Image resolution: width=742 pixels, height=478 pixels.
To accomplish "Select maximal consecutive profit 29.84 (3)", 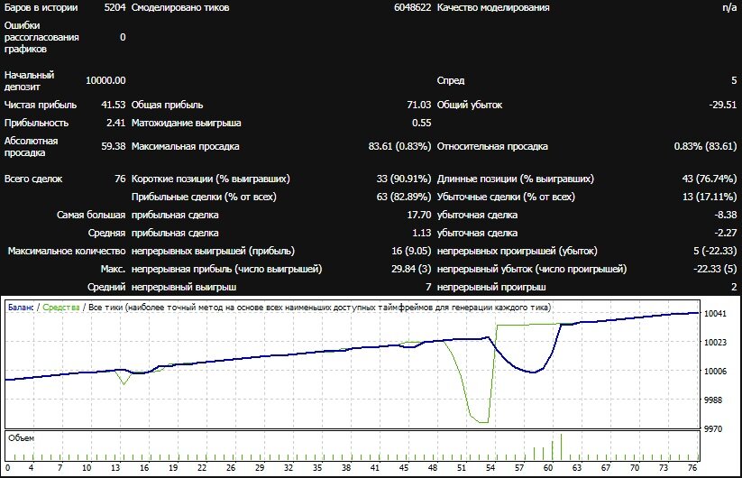I will 411,269.
